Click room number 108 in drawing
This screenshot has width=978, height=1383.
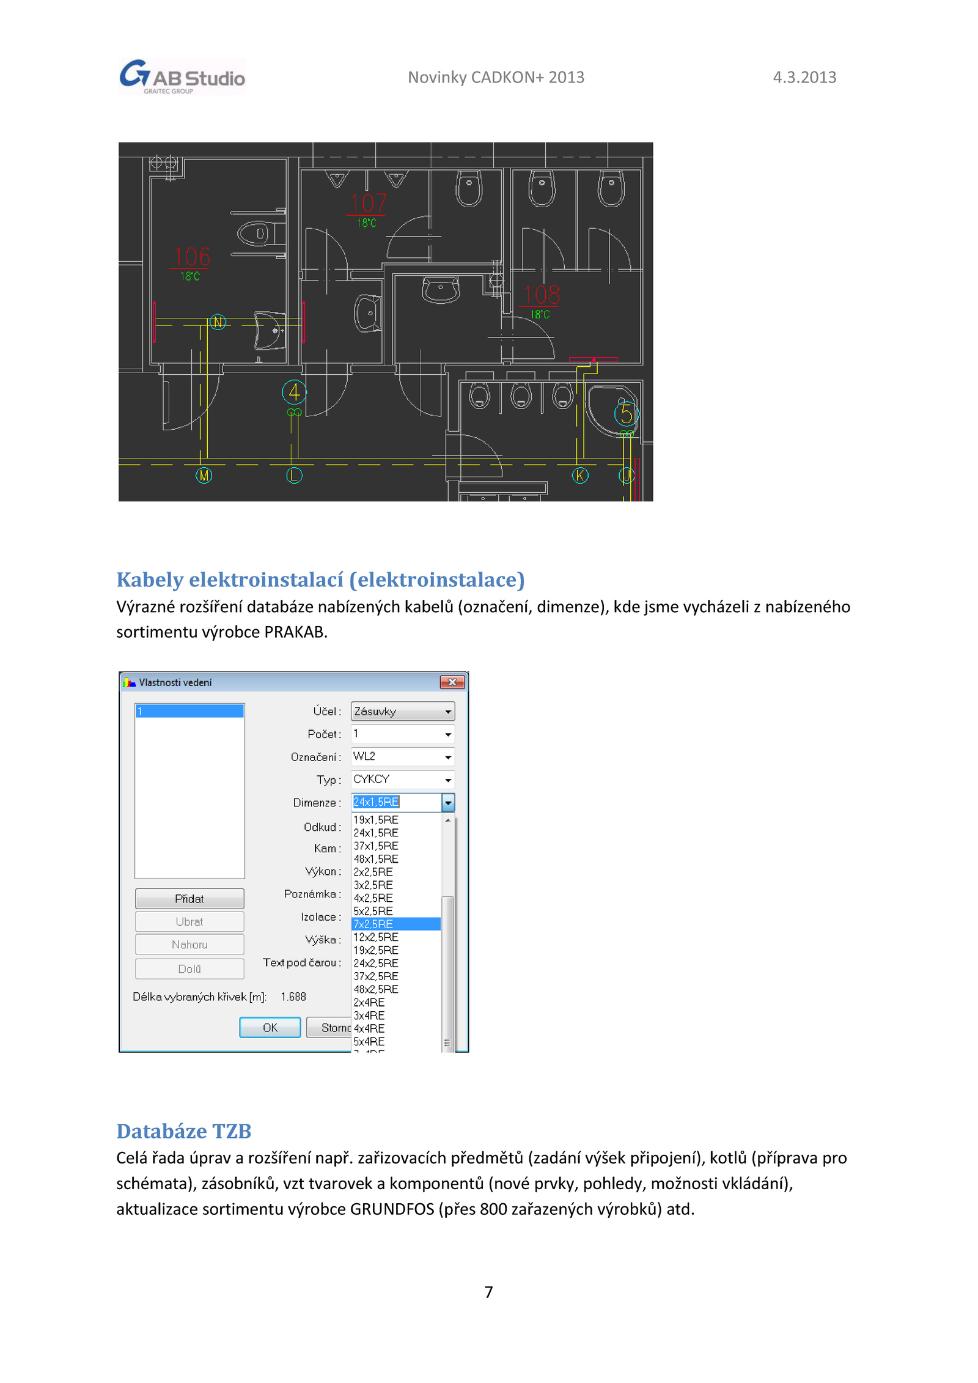pos(542,295)
